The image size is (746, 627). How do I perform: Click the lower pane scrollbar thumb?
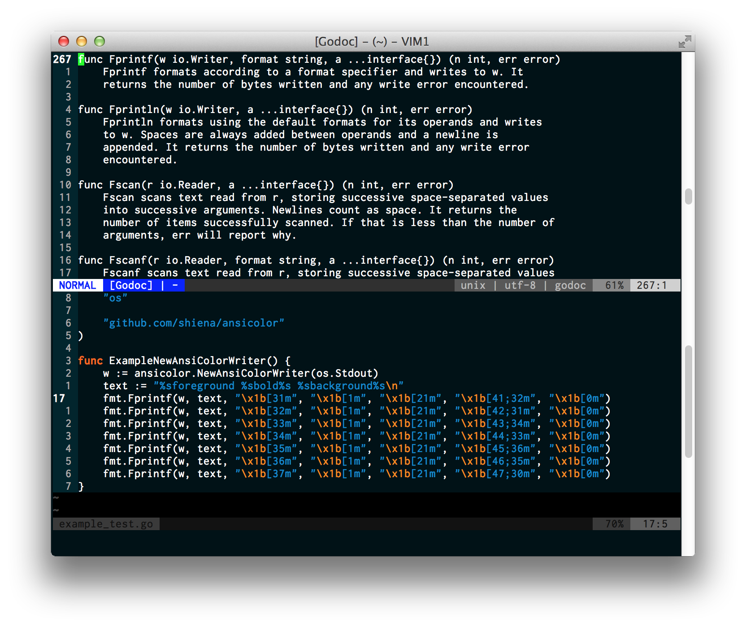tap(688, 401)
